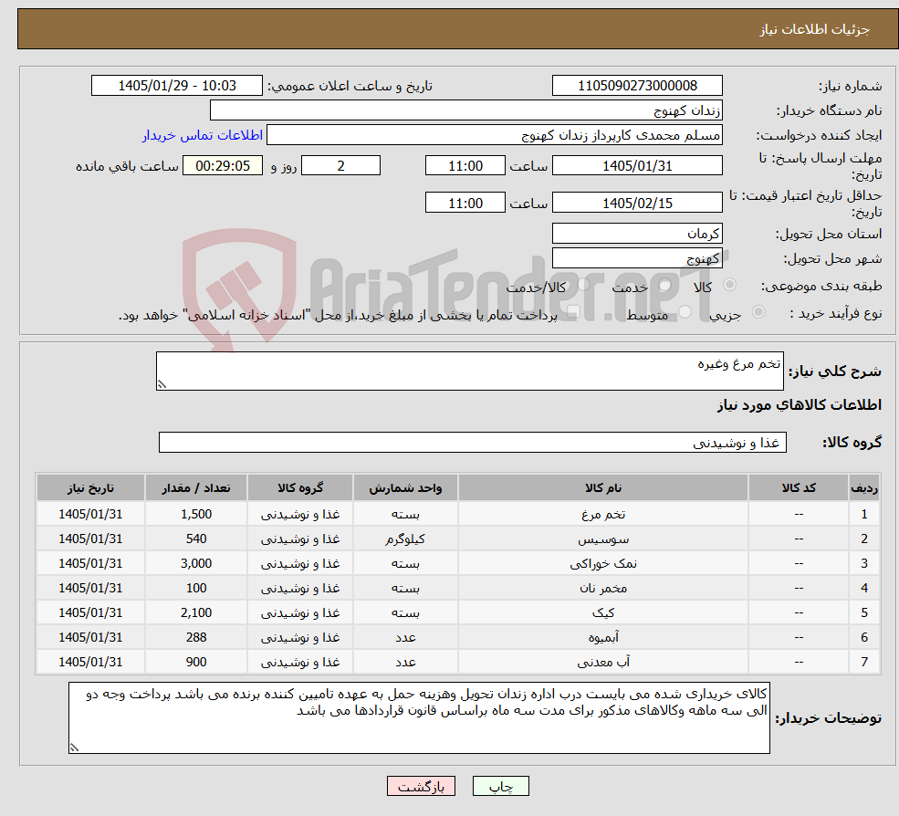Viewport: 899px width, 816px height.
Task: Click the response deadline date 1405/01/31 field
Action: 637,166
